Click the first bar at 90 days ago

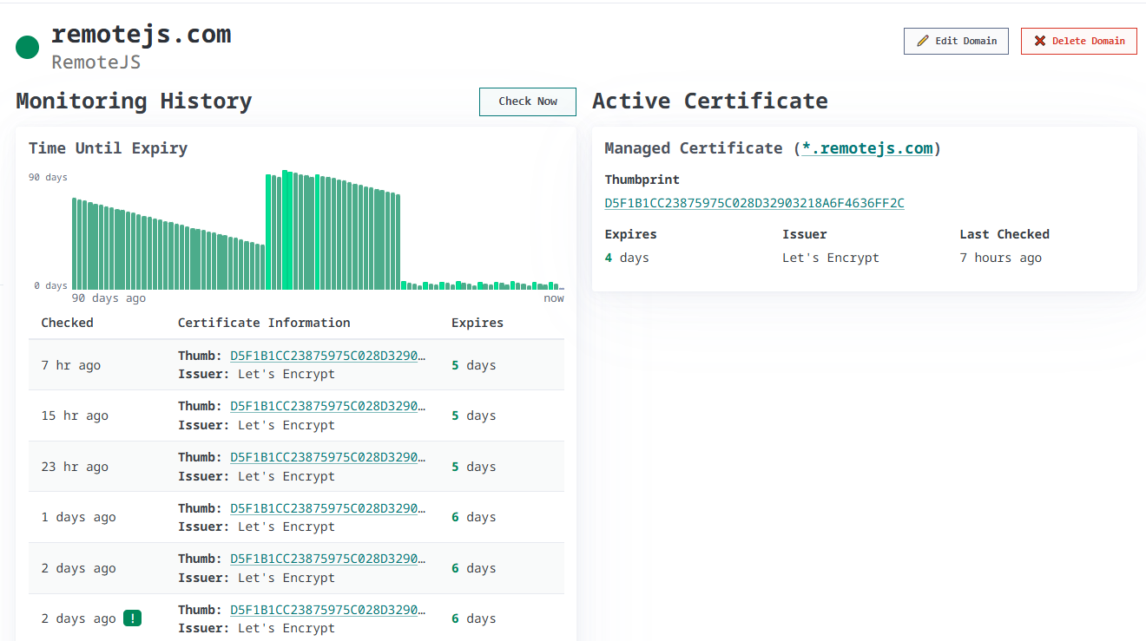coord(75,244)
